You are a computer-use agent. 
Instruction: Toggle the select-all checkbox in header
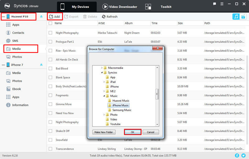tap(50, 23)
